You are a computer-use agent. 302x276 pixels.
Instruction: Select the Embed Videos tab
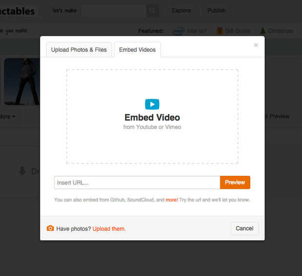(137, 50)
